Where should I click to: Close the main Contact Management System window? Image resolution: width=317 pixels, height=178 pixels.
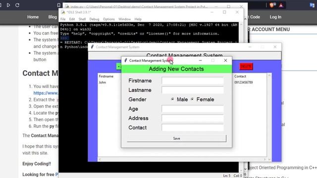point(275,47)
